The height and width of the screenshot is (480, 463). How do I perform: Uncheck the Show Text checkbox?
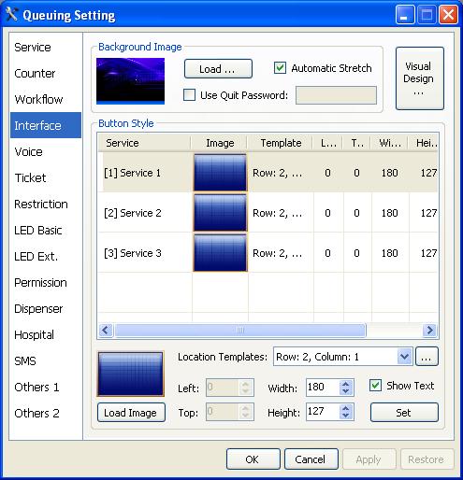coord(375,386)
